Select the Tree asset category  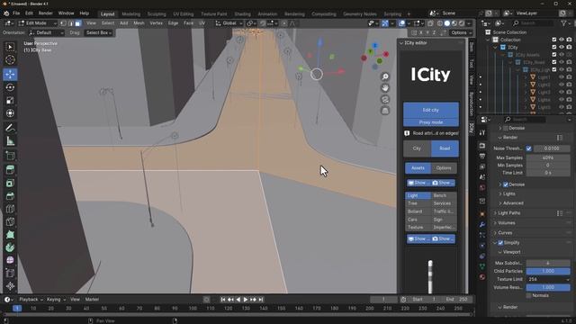(418, 203)
